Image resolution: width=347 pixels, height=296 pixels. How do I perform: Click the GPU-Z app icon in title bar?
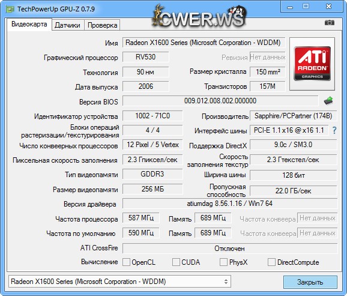[x=10, y=9]
